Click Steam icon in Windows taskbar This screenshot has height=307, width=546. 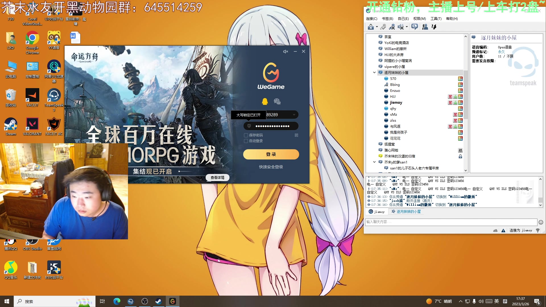[x=158, y=301]
